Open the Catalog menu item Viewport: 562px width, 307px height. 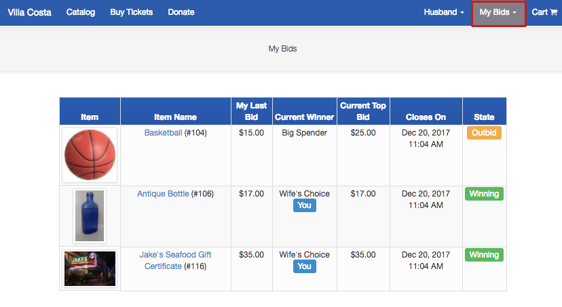click(x=81, y=12)
